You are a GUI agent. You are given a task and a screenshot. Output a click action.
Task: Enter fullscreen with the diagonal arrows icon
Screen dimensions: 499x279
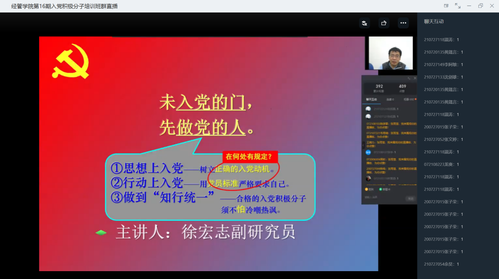point(458,6)
